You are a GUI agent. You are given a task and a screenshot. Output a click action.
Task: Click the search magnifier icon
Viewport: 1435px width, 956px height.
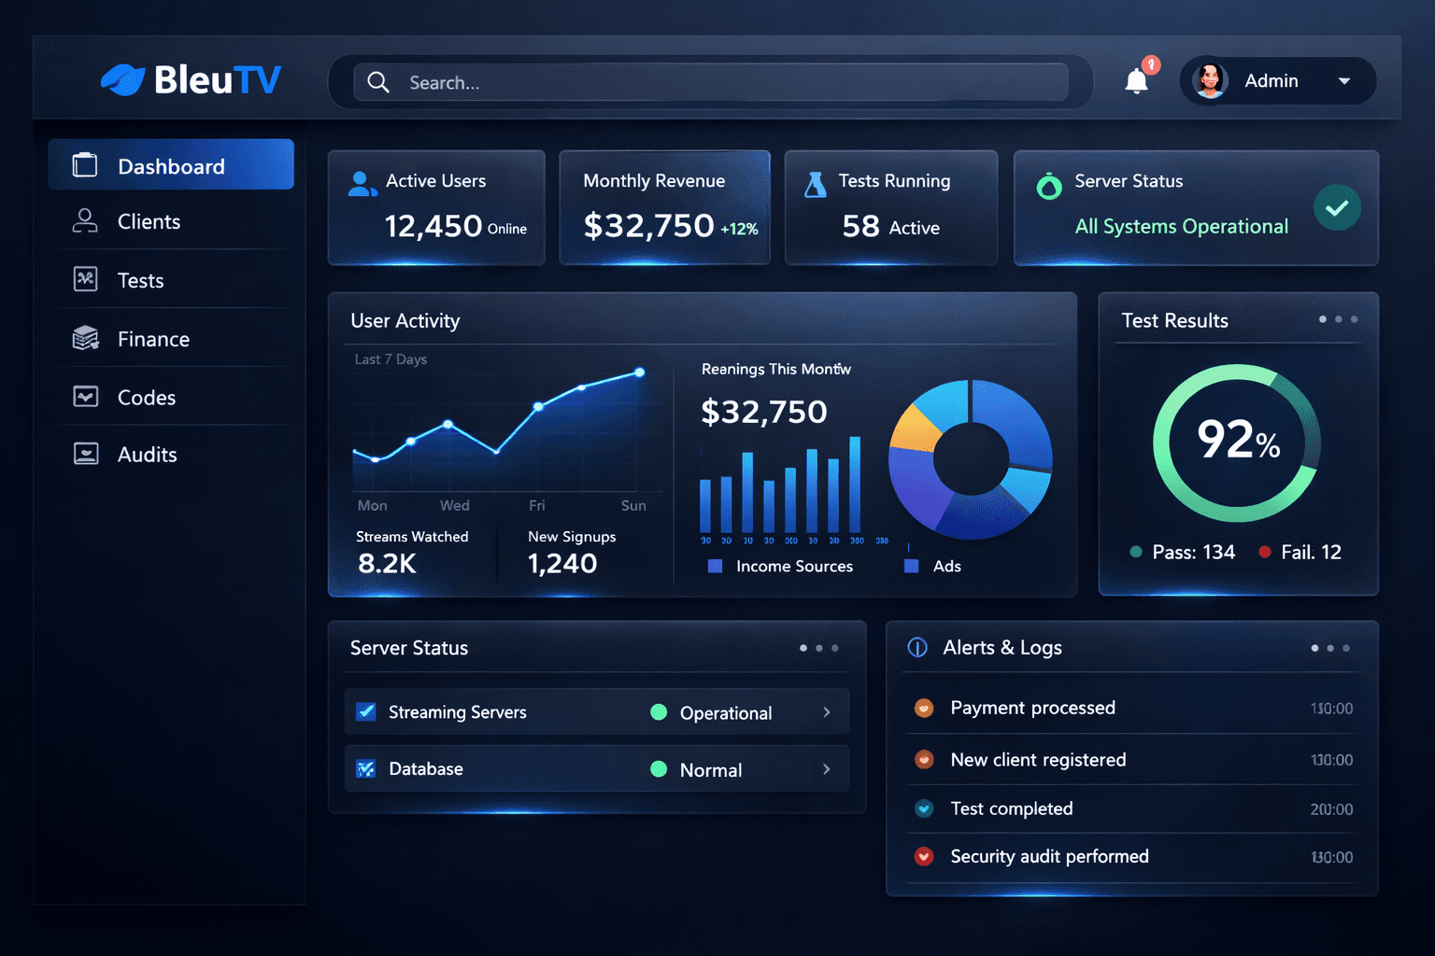pos(378,83)
